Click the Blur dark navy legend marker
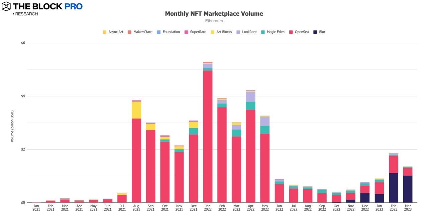This screenshot has height=222, width=428. point(315,32)
